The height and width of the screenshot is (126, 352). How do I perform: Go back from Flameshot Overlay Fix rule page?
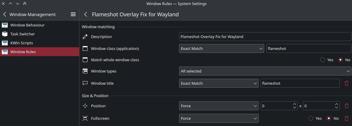click(x=86, y=14)
